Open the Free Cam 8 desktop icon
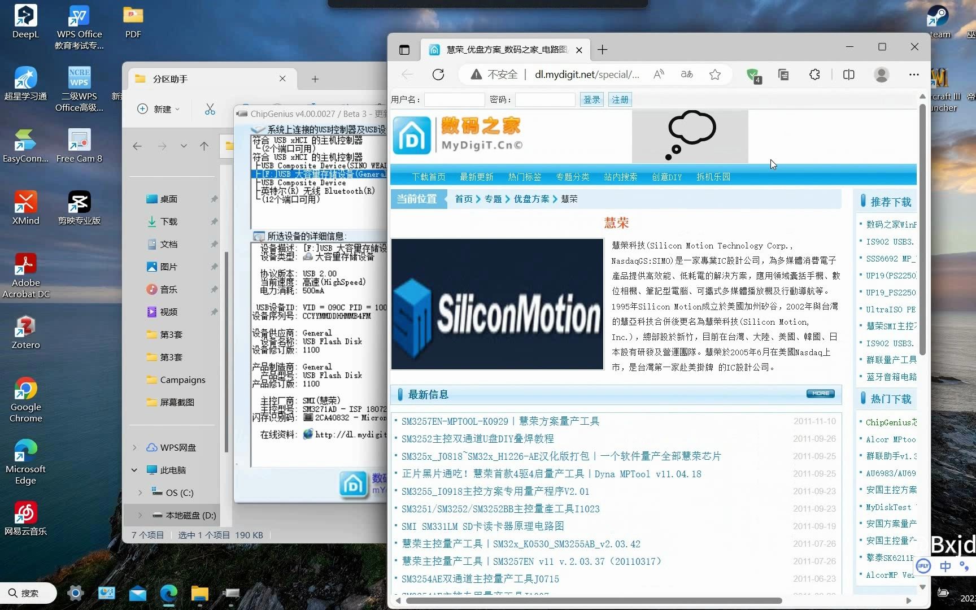 click(79, 146)
